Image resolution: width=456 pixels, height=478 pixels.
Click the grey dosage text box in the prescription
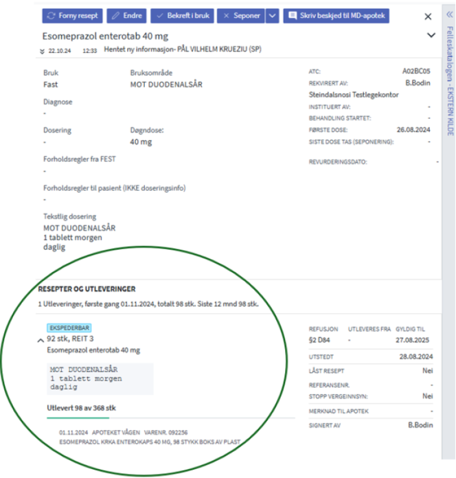pyautogui.click(x=99, y=378)
